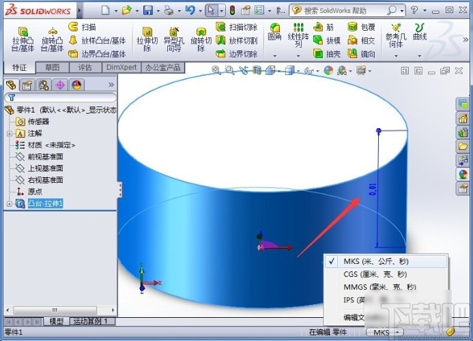Image resolution: width=473 pixels, height=341 pixels.
Task: Select 前视基准面 plane
Action: [39, 156]
